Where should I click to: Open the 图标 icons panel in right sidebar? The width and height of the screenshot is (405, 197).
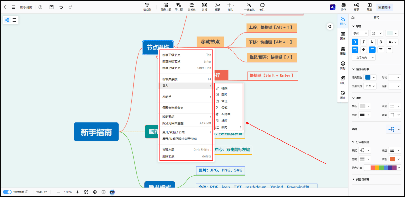point(343,65)
